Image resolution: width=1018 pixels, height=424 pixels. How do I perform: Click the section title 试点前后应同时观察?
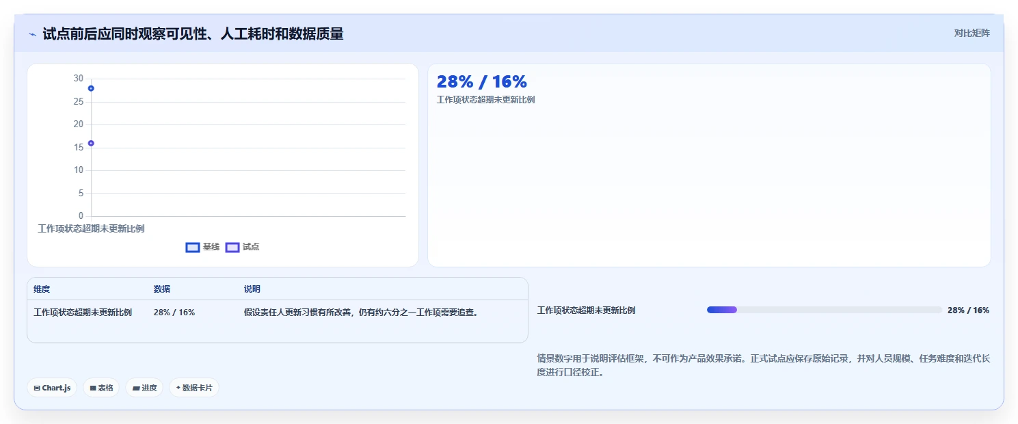pos(193,34)
